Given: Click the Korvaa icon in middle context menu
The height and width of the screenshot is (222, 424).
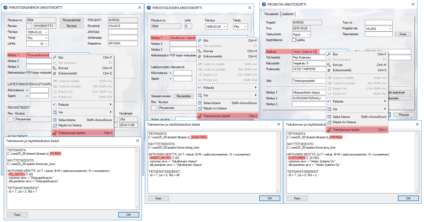Looking at the screenshot, I should [x=200, y=51].
